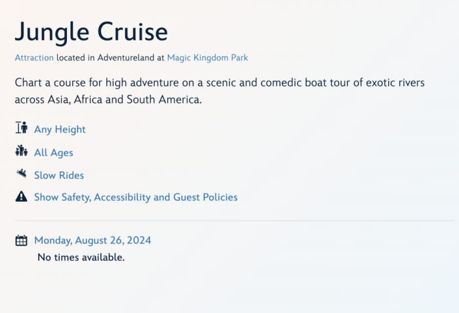This screenshot has height=313, width=459.
Task: Click the 'No times available.' message
Action: point(81,257)
